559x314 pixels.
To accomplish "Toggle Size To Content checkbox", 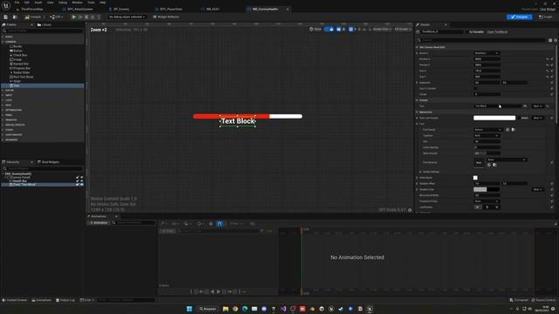I will pyautogui.click(x=475, y=88).
